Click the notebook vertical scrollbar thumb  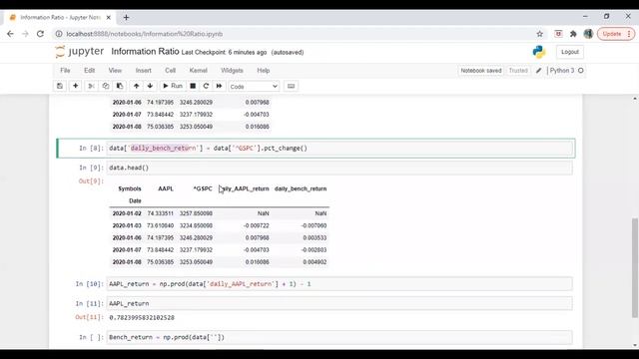[635, 267]
